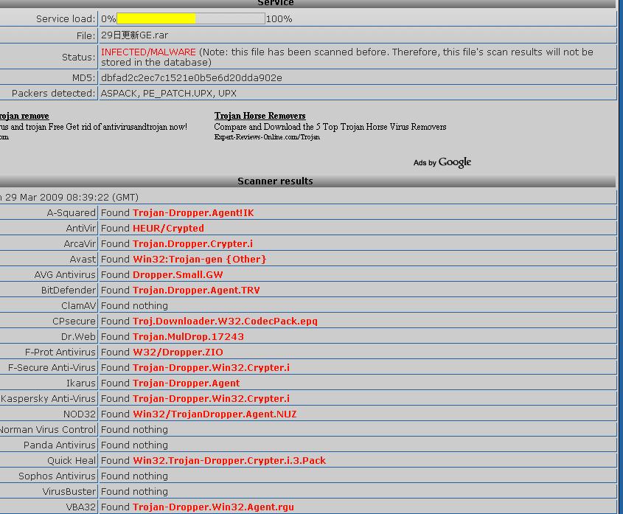This screenshot has height=514, width=623.
Task: Click F-Secure's Trojan-Dropper.Win32.Crypter.i result
Action: 211,368
